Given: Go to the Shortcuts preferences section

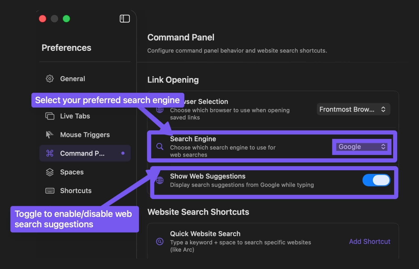Looking at the screenshot, I should [x=76, y=191].
